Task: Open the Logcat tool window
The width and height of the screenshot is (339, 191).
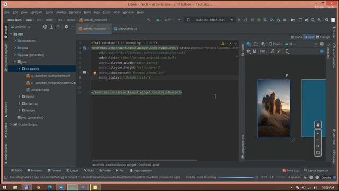Action: pyautogui.click(x=73, y=171)
